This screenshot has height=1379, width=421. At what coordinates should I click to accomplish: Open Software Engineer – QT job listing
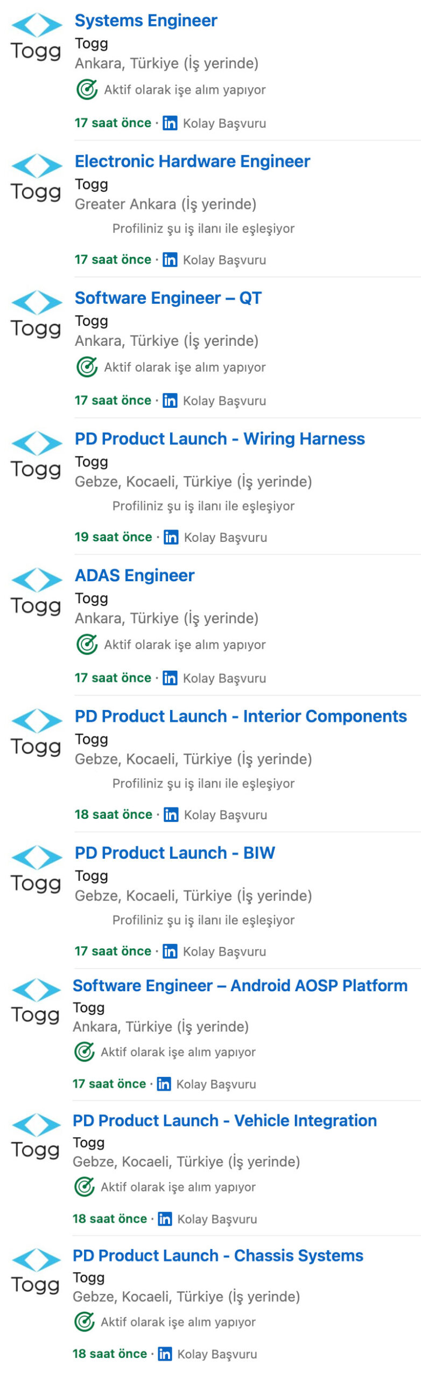[168, 298]
